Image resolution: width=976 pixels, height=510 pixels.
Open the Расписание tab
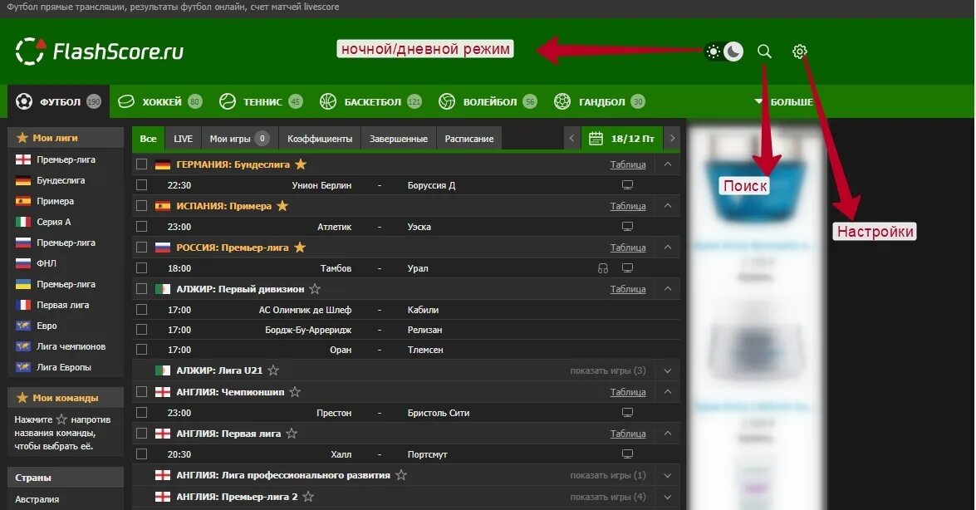tap(469, 138)
